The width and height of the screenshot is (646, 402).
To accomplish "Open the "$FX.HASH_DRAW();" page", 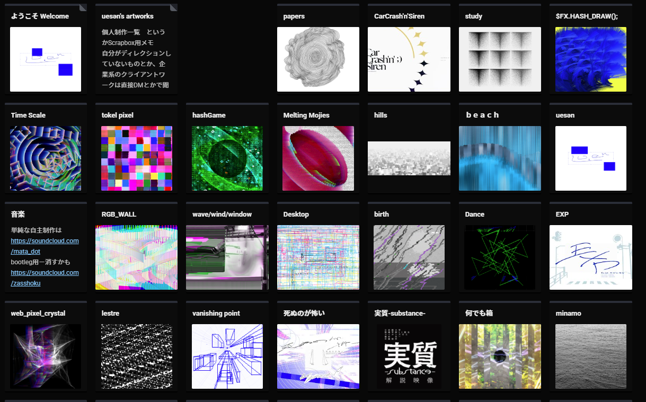I will click(590, 59).
